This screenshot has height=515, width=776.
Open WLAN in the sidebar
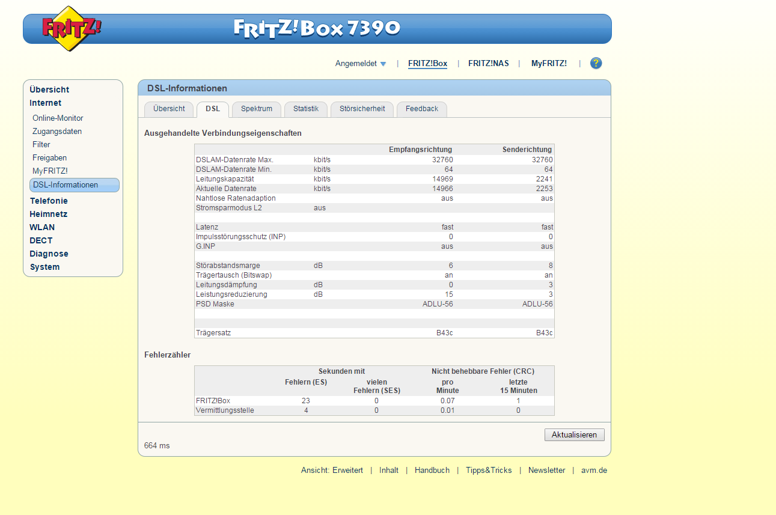42,227
